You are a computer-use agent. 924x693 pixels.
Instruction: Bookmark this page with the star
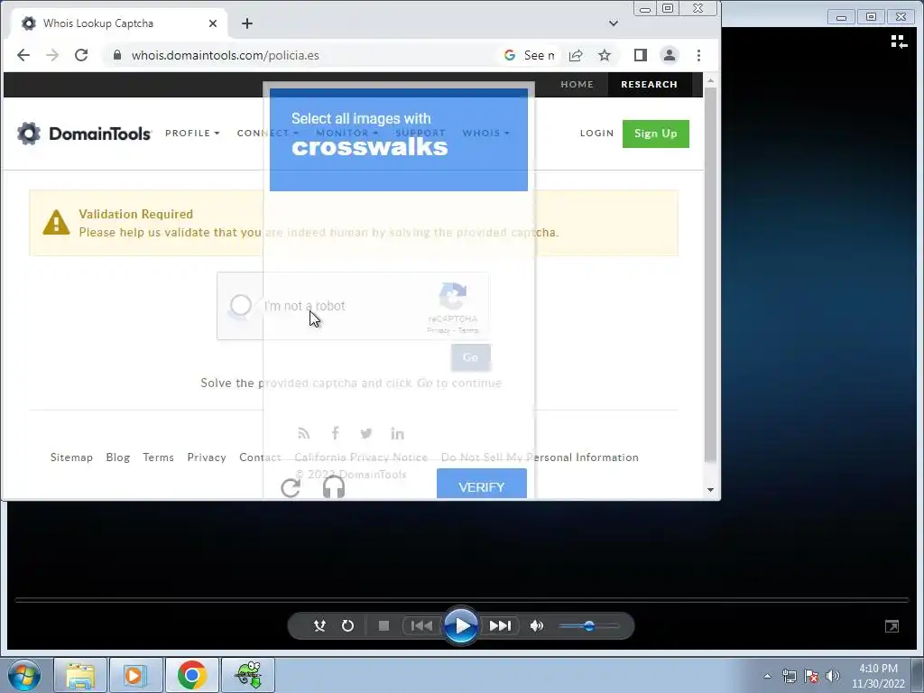605,55
